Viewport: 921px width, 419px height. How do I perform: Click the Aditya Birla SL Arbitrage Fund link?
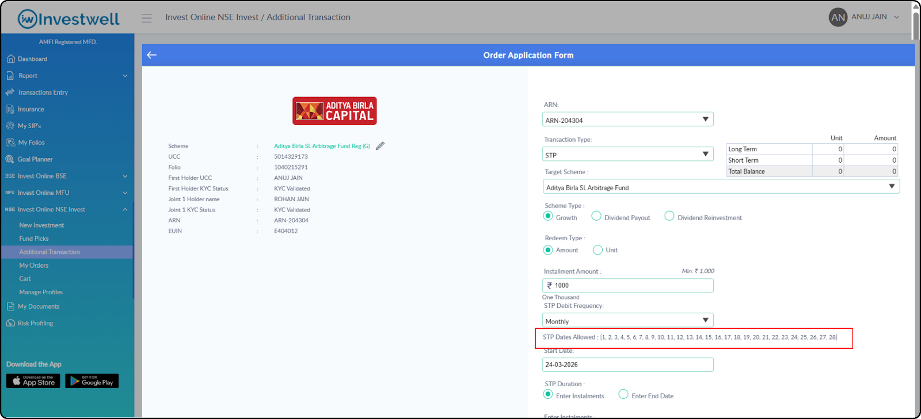[322, 146]
